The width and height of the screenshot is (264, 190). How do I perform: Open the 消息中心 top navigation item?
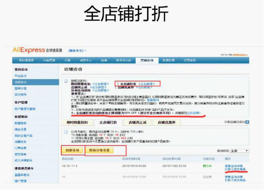click(86, 60)
